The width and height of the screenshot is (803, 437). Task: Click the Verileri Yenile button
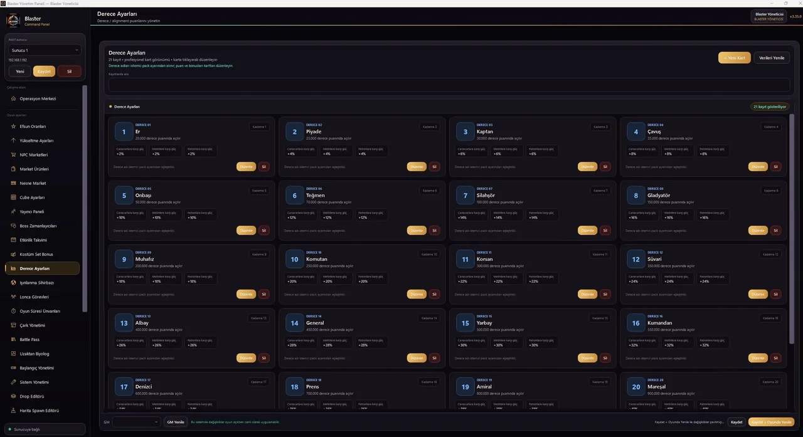point(772,58)
